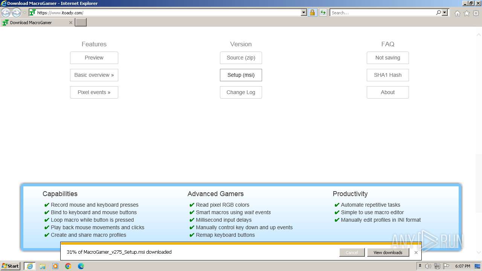Open Basic overview page
Screen dimensions: 482x271
coord(94,75)
